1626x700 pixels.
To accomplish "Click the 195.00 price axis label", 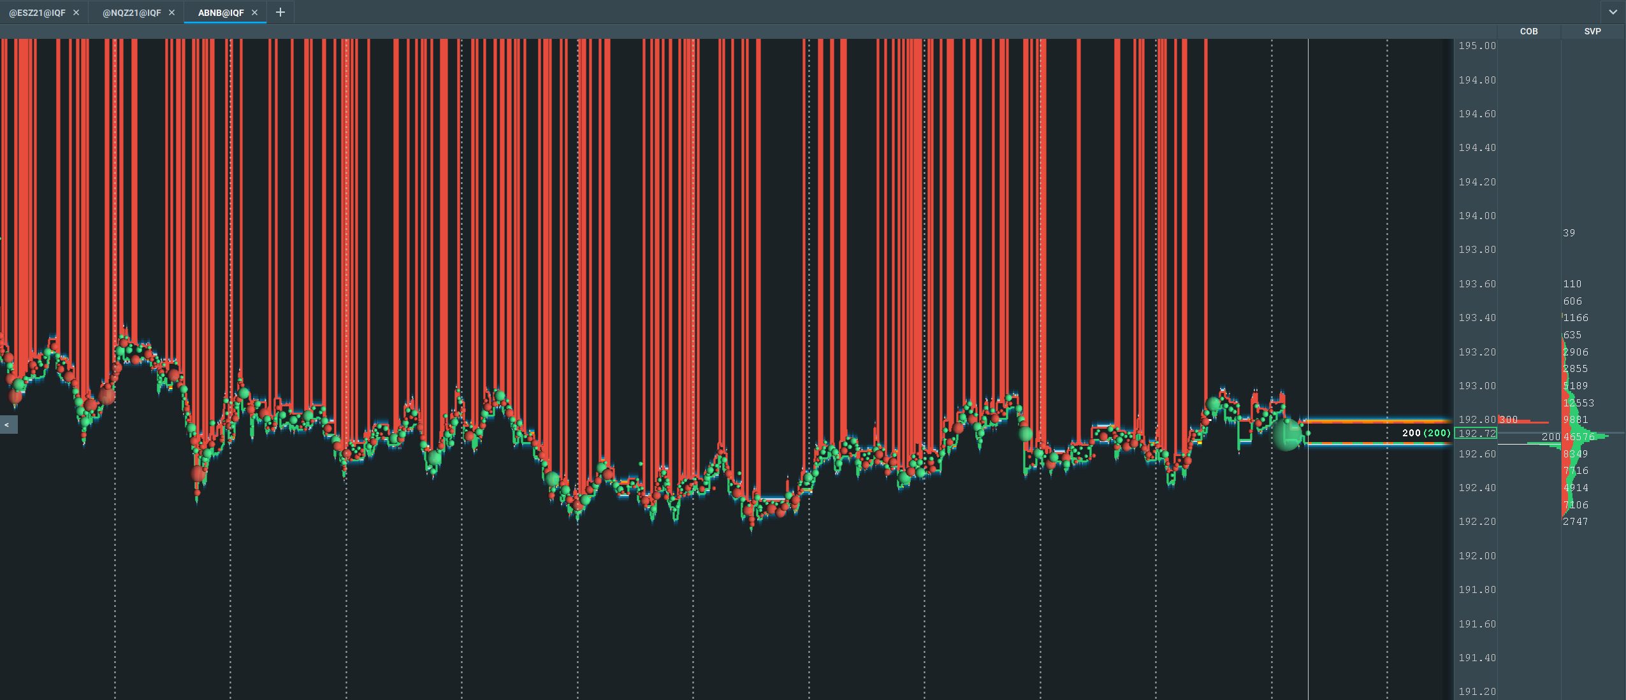I will tap(1477, 46).
